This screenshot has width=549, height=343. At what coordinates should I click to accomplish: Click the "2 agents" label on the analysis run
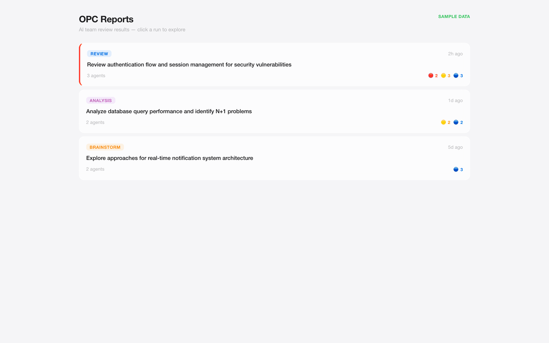point(95,122)
